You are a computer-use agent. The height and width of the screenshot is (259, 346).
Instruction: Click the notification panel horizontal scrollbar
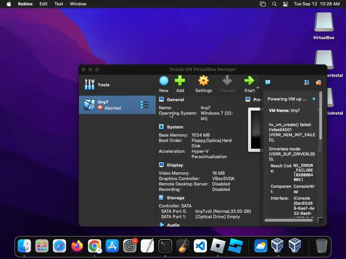289,220
